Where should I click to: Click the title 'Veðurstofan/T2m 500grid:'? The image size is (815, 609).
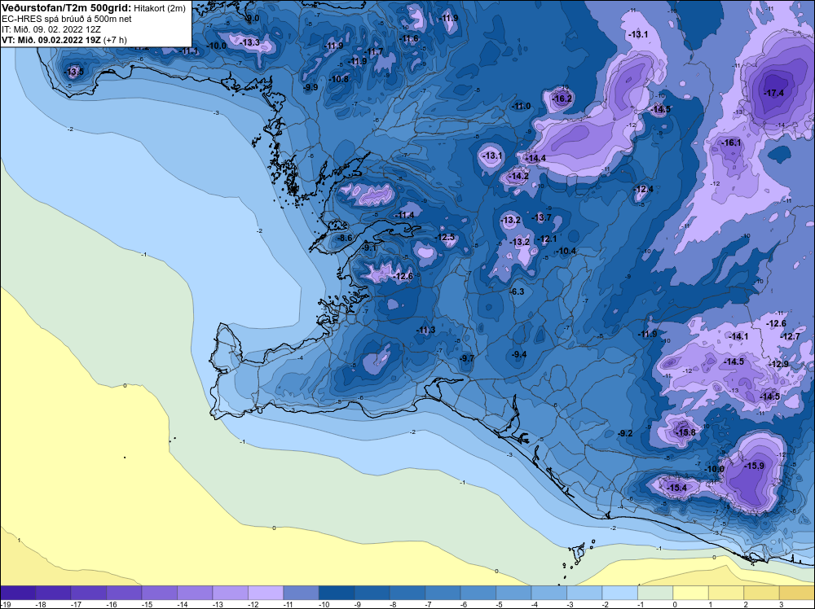click(x=67, y=7)
